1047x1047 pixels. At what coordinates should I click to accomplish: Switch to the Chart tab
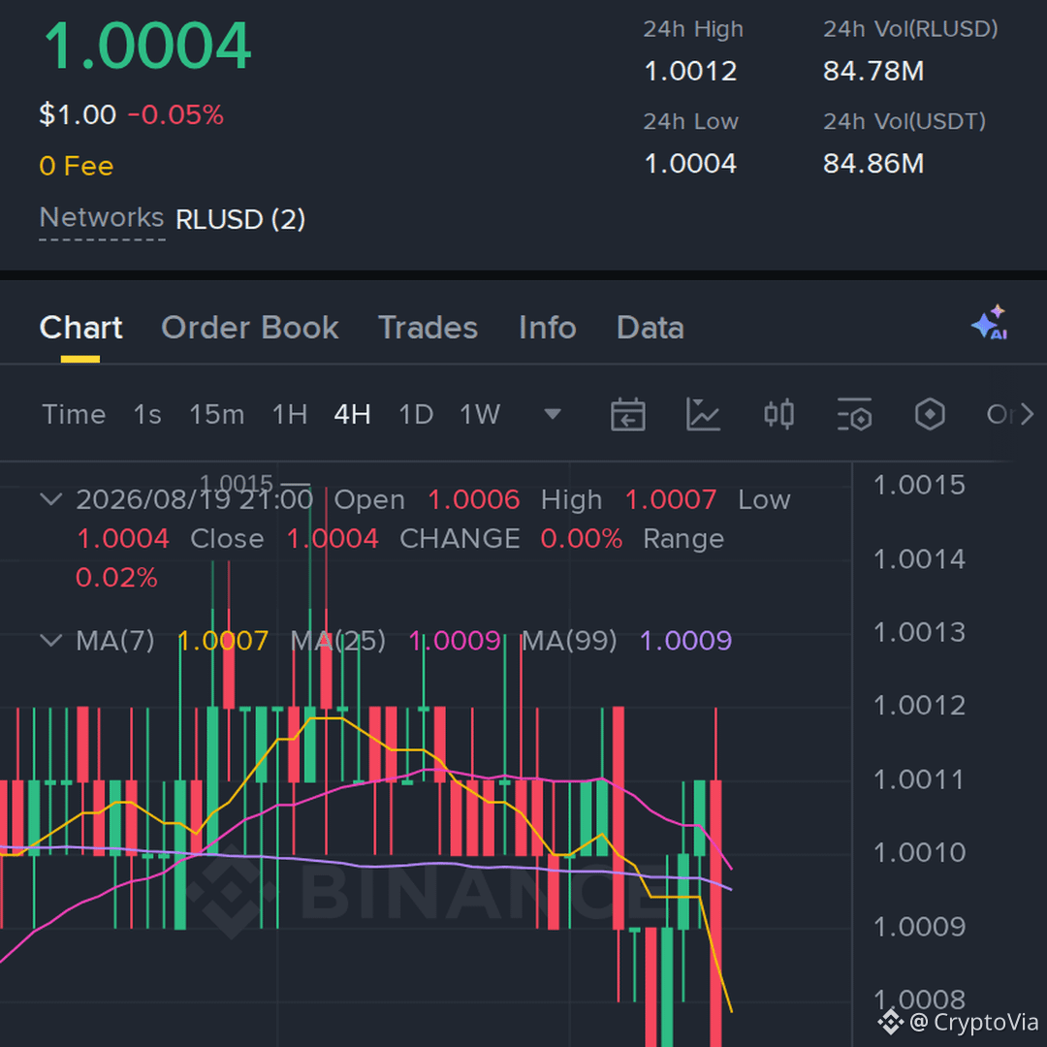pyautogui.click(x=80, y=328)
